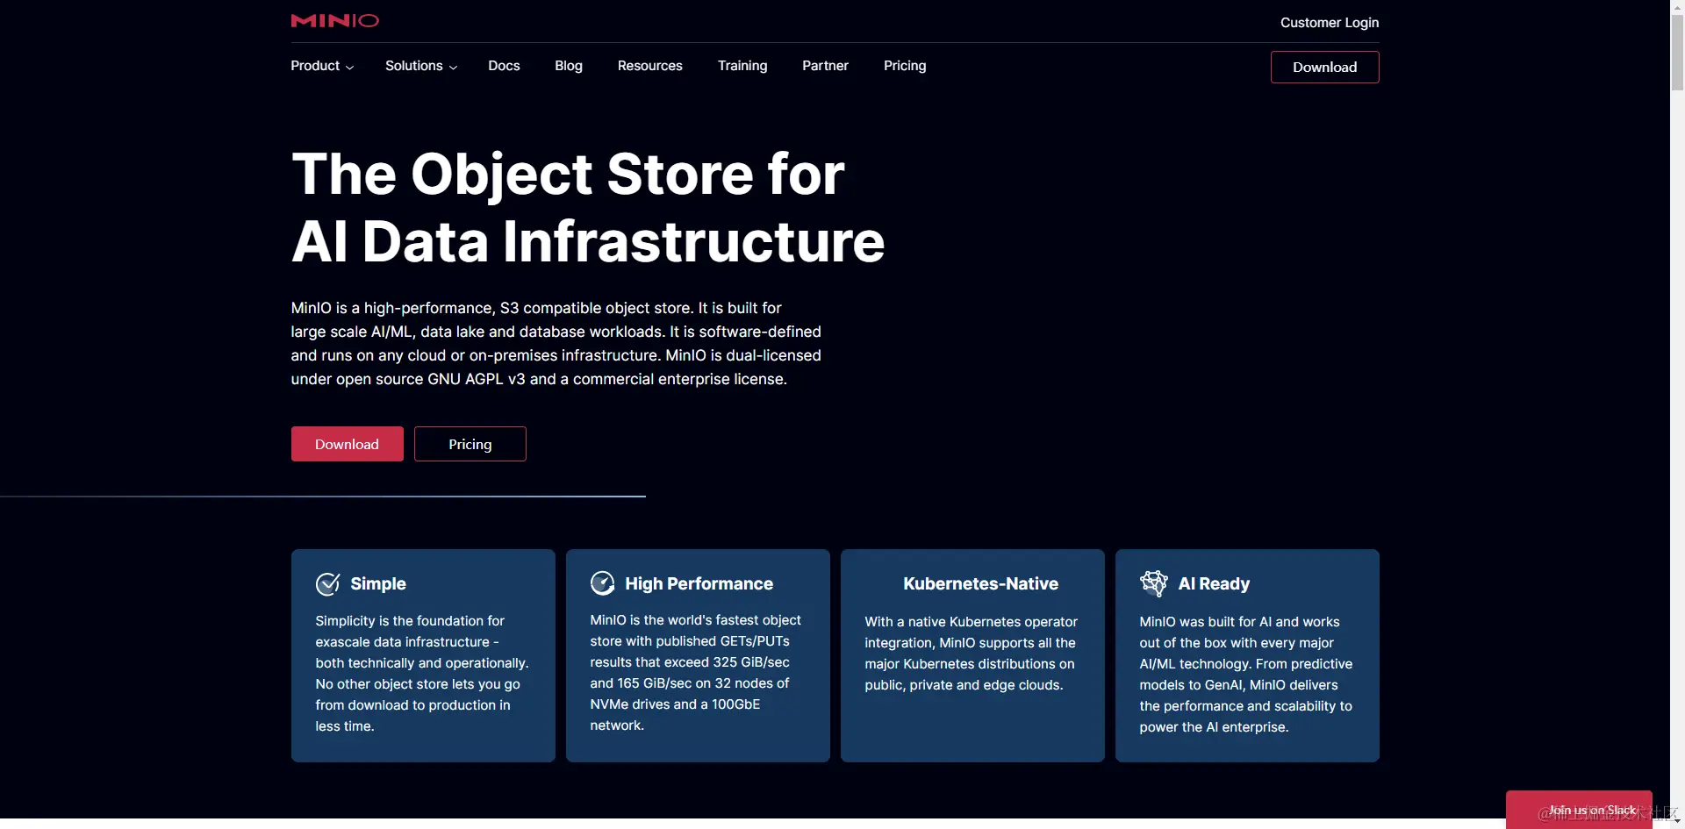Click the 'world's fastest object store' description
This screenshot has height=829, width=1685.
coord(696,673)
